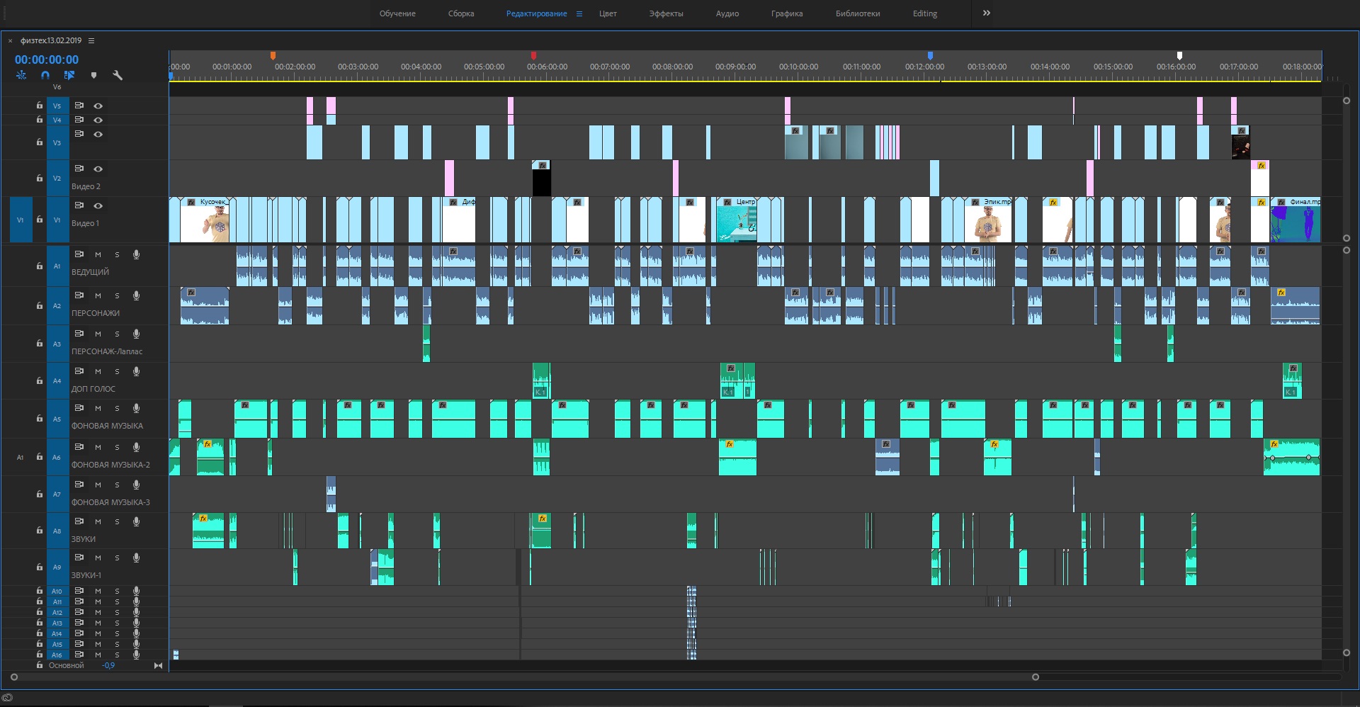Toggle sync lock on A2 ПЕРСОНАЖИ track
This screenshot has width=1360, height=707.
[79, 295]
